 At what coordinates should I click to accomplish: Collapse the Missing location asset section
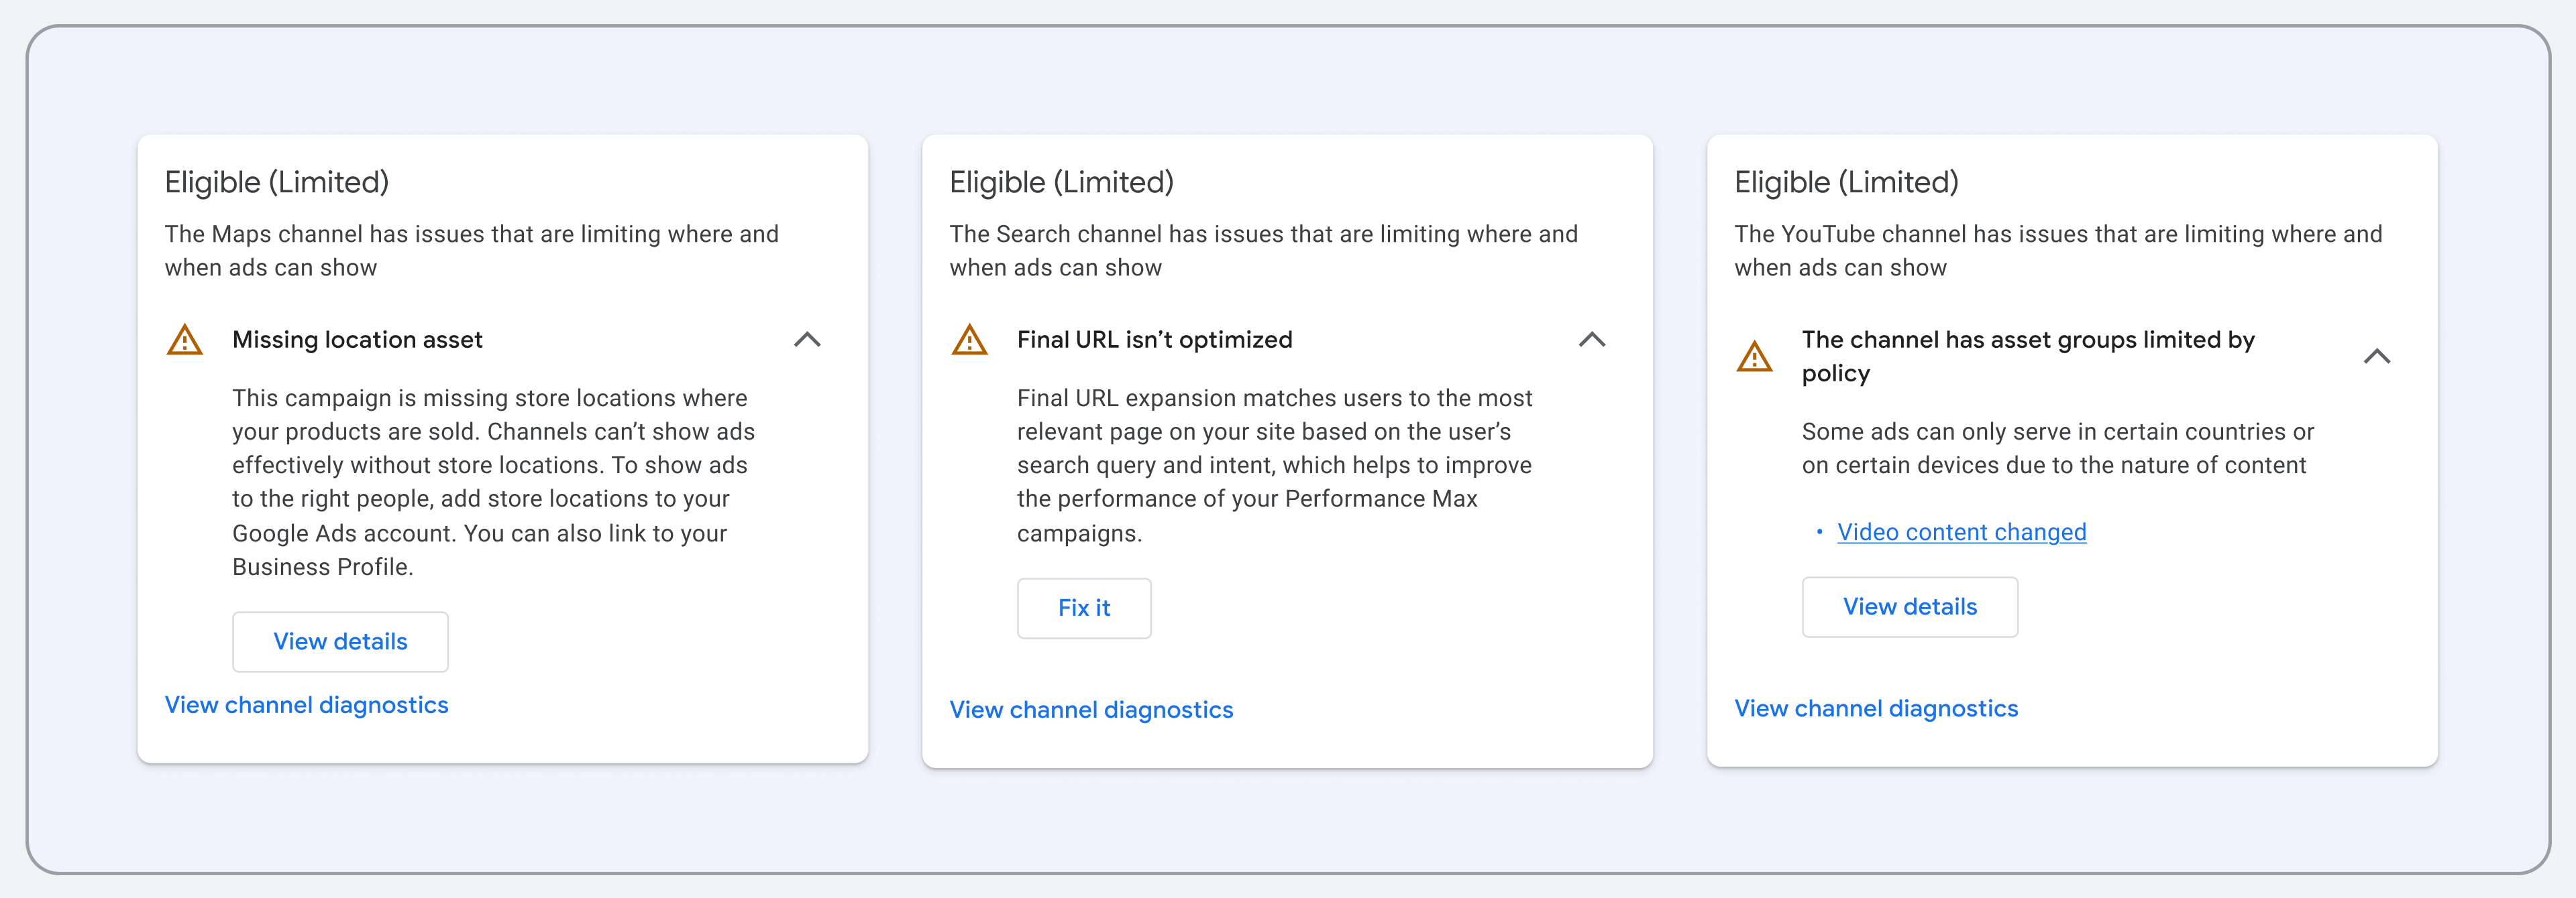point(807,340)
